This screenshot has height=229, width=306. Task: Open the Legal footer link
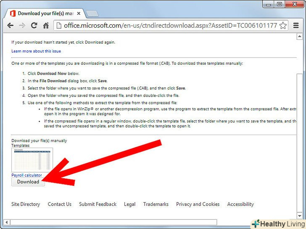pyautogui.click(x=129, y=204)
